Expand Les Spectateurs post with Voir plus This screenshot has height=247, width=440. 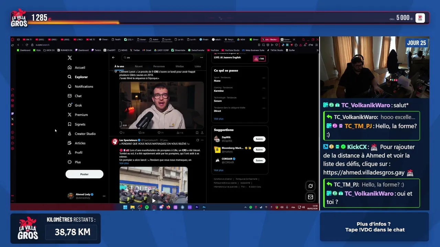(124, 163)
